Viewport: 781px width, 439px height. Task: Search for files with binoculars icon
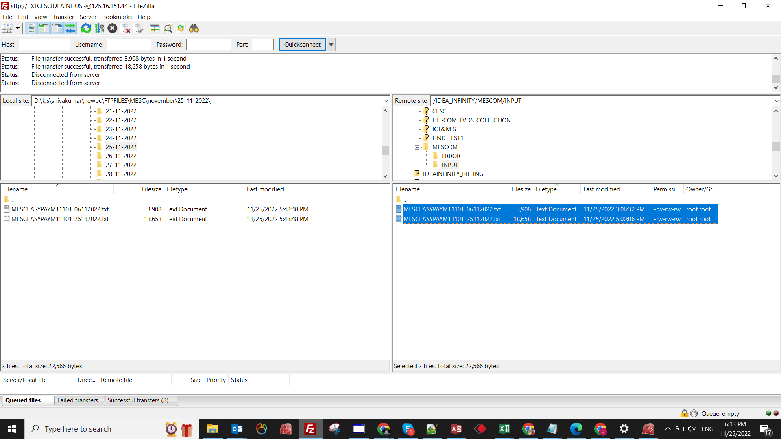tap(194, 28)
